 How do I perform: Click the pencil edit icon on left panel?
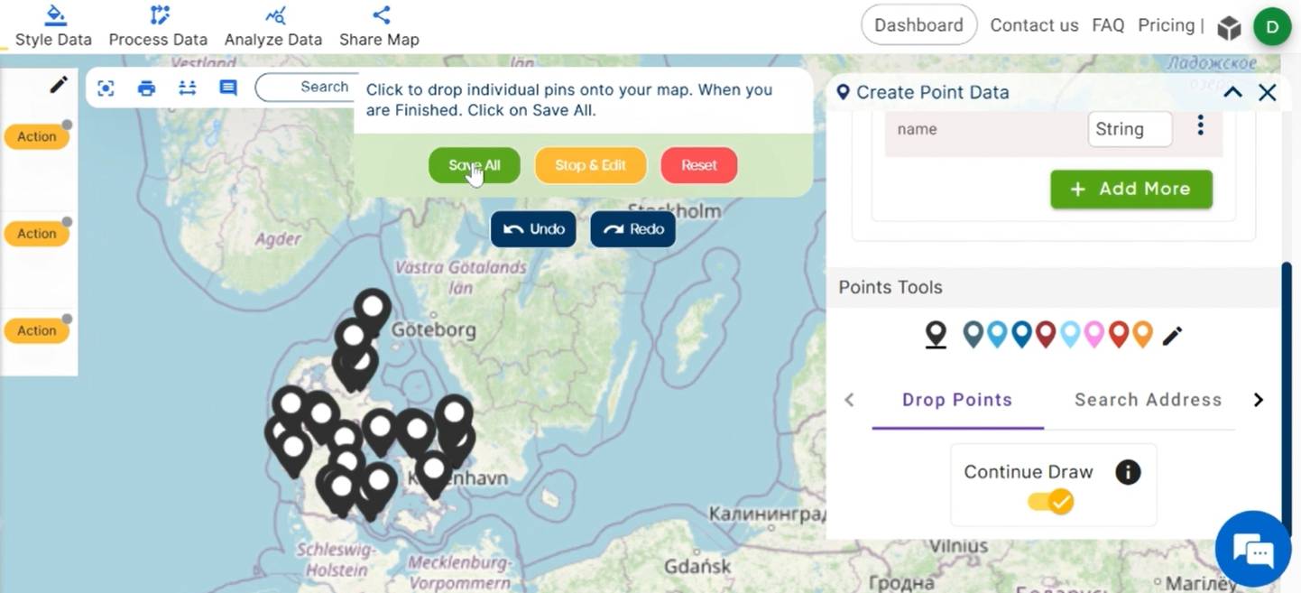(59, 85)
